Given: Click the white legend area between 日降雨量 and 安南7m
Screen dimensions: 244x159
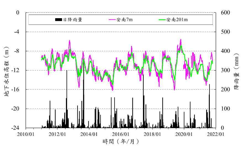Looking at the screenshot, I should click(95, 20).
